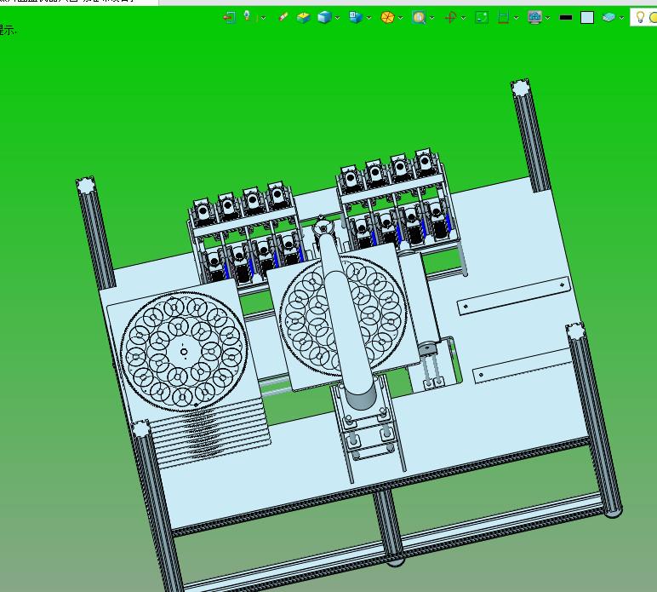The width and height of the screenshot is (657, 592).
Task: Click the red arrow exit icon
Action: 229,18
